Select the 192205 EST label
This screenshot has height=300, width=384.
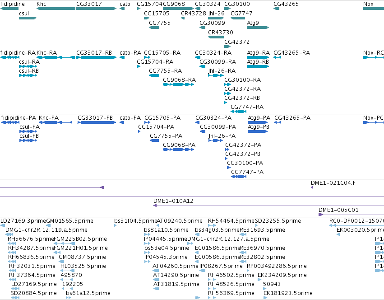[x=73, y=284]
